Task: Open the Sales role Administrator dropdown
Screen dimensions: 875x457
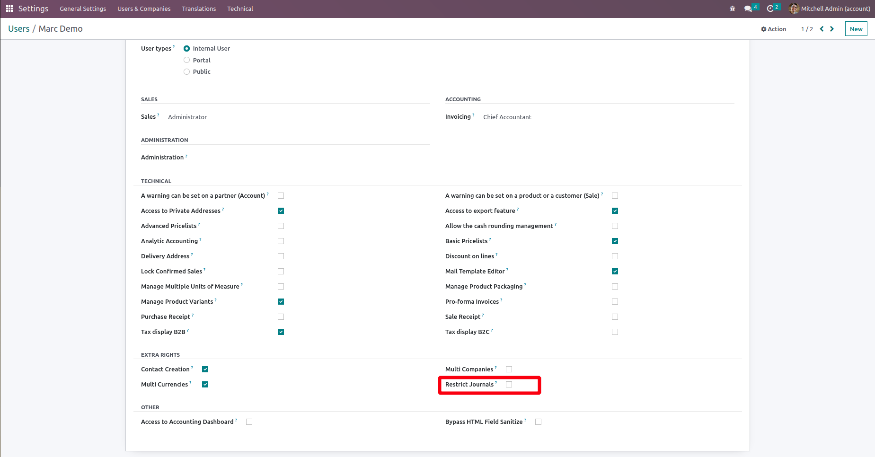Action: pyautogui.click(x=187, y=117)
